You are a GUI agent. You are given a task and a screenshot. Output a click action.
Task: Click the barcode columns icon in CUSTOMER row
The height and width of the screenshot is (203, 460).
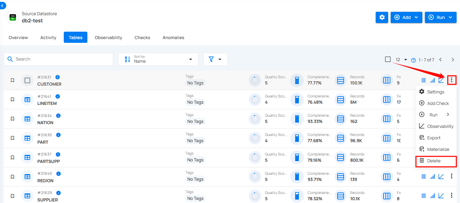(x=423, y=80)
